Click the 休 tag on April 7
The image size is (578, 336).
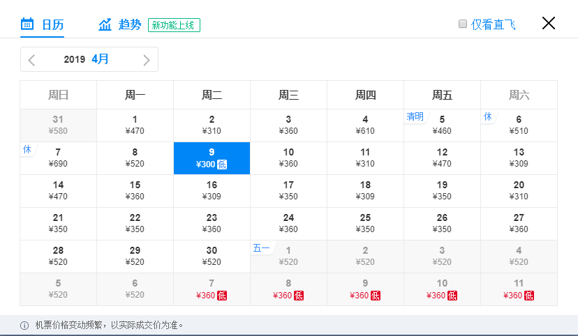coord(27,149)
